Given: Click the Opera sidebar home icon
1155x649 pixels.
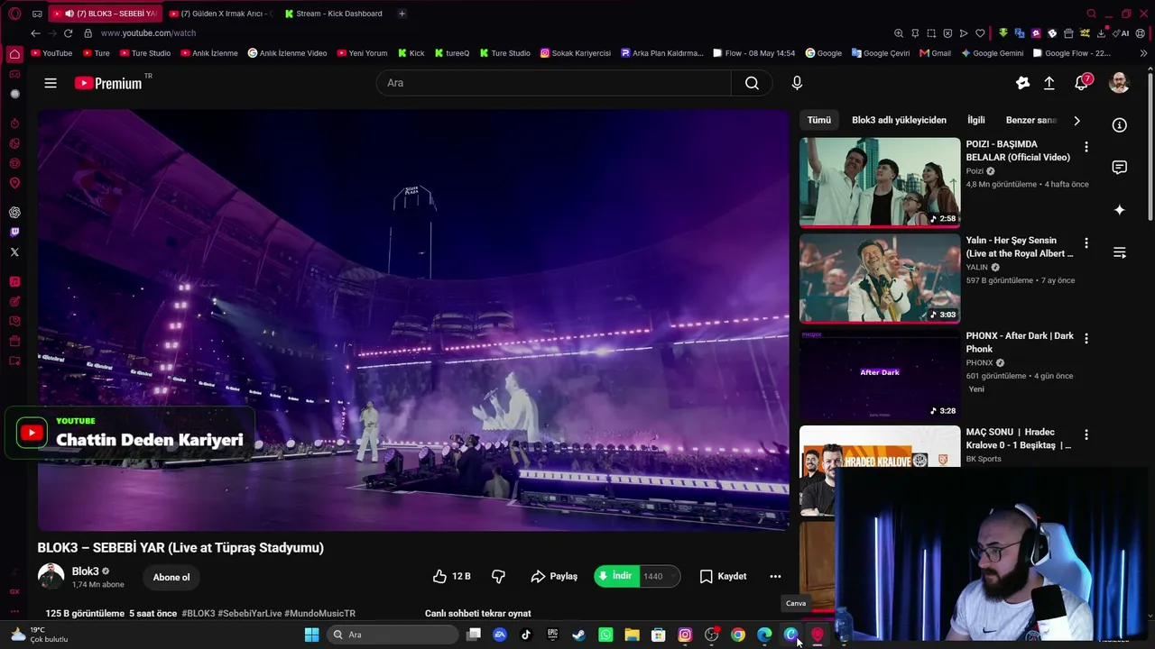Looking at the screenshot, I should 14,54.
